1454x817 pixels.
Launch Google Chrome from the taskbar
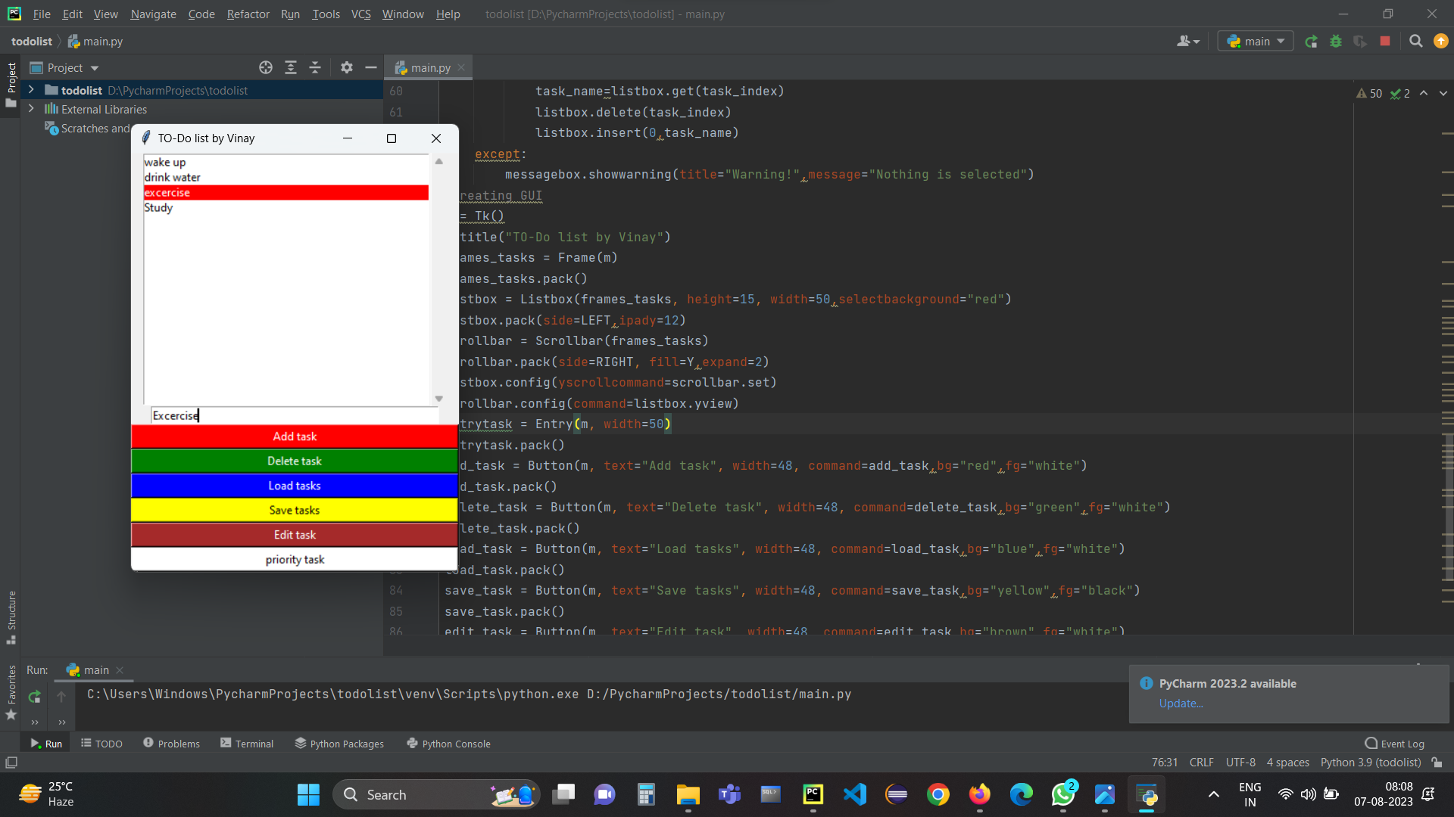pyautogui.click(x=938, y=794)
